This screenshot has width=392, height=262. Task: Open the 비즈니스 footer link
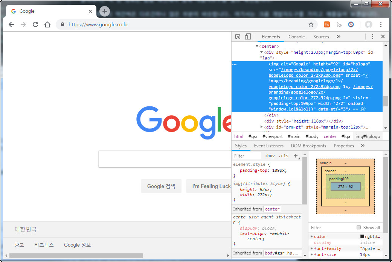[44, 245]
